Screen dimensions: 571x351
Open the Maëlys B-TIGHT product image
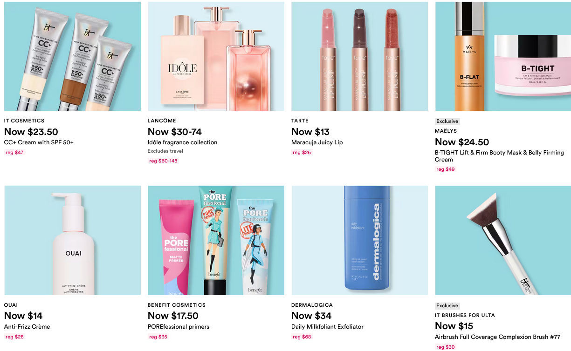click(503, 56)
